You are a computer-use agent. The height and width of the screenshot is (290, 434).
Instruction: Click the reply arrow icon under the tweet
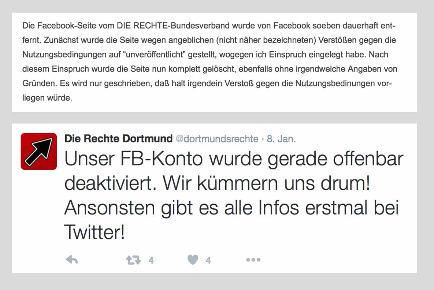pyautogui.click(x=72, y=260)
